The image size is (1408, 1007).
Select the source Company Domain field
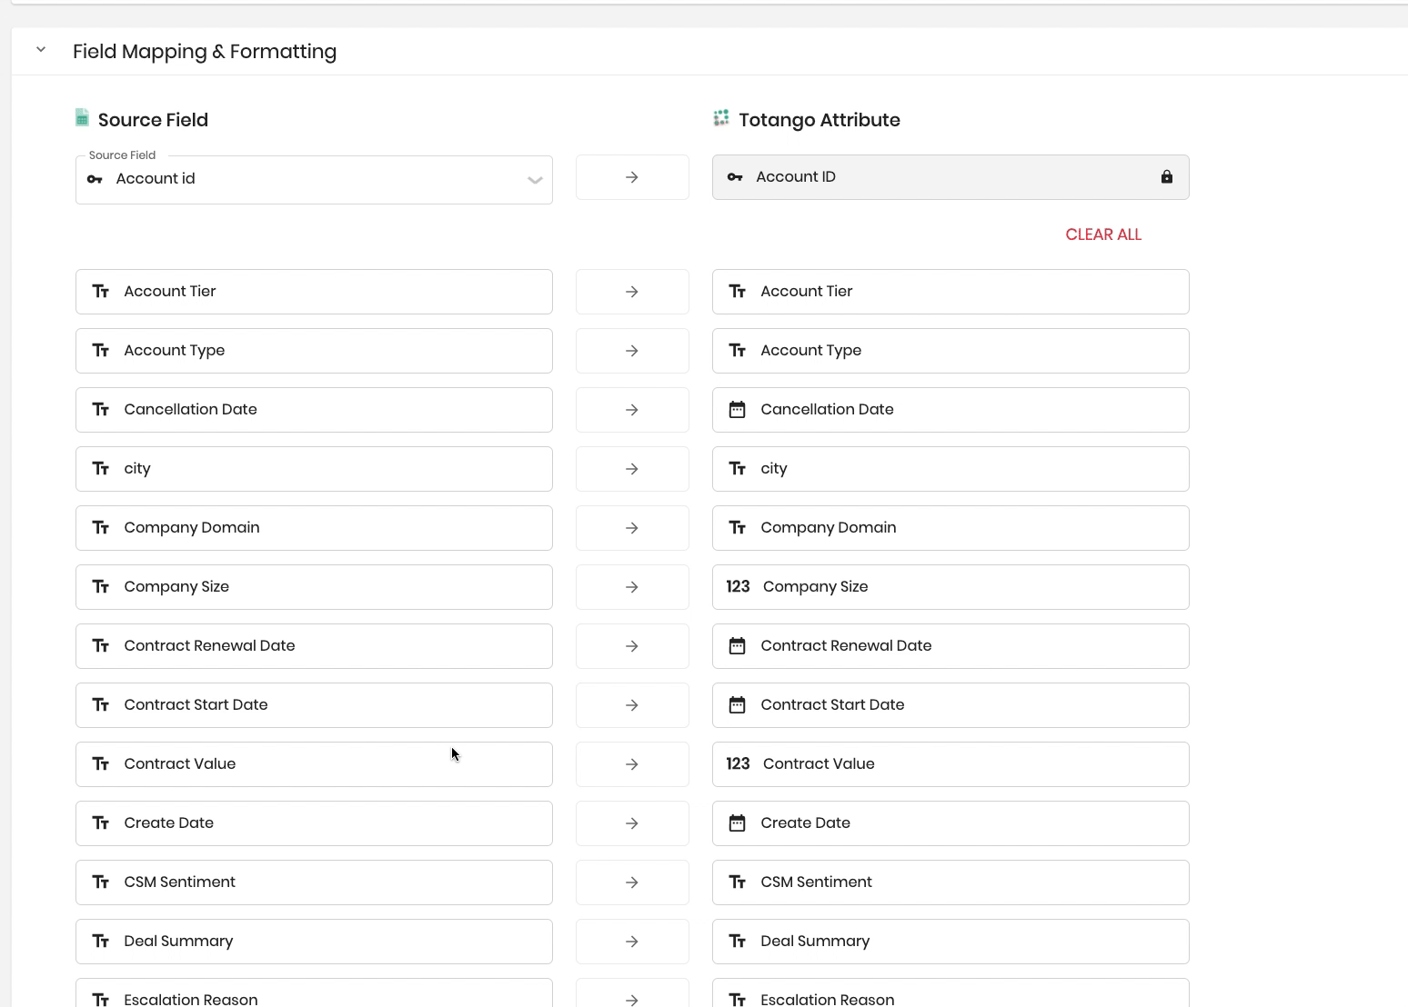314,528
